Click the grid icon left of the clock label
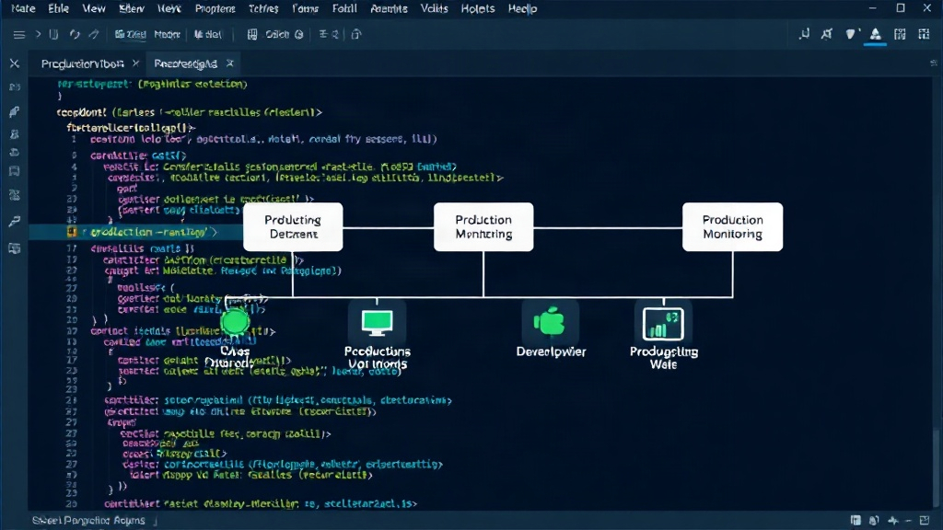 coord(252,34)
